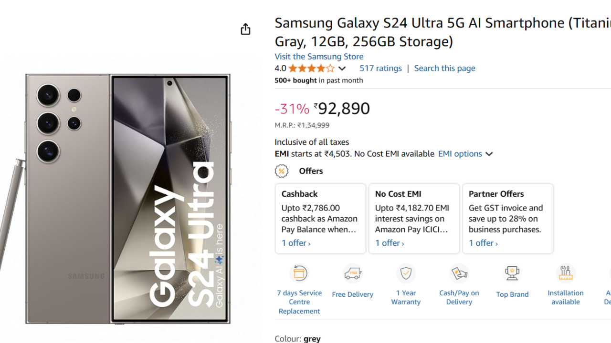Click the Top Brand trophy icon
The width and height of the screenshot is (611, 343).
[x=512, y=273]
